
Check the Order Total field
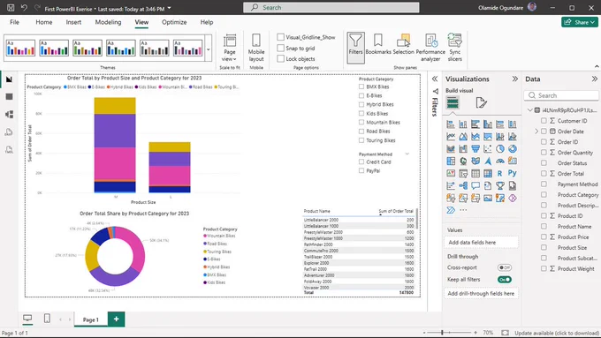544,173
